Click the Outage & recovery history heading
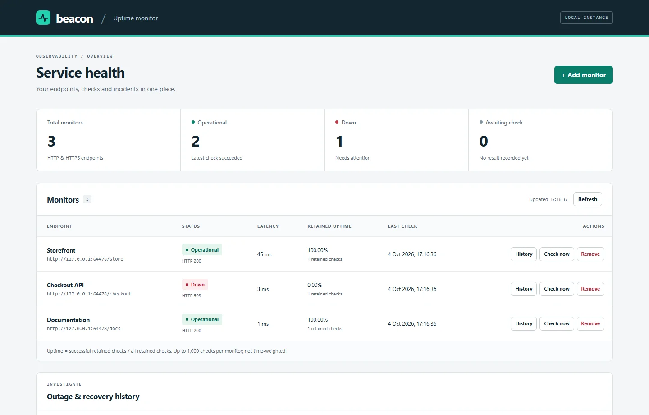The height and width of the screenshot is (415, 649). [x=93, y=397]
